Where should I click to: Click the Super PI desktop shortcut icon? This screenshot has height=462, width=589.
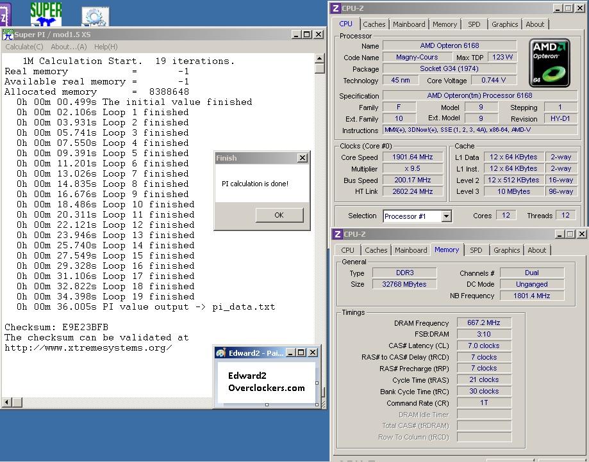[x=46, y=14]
